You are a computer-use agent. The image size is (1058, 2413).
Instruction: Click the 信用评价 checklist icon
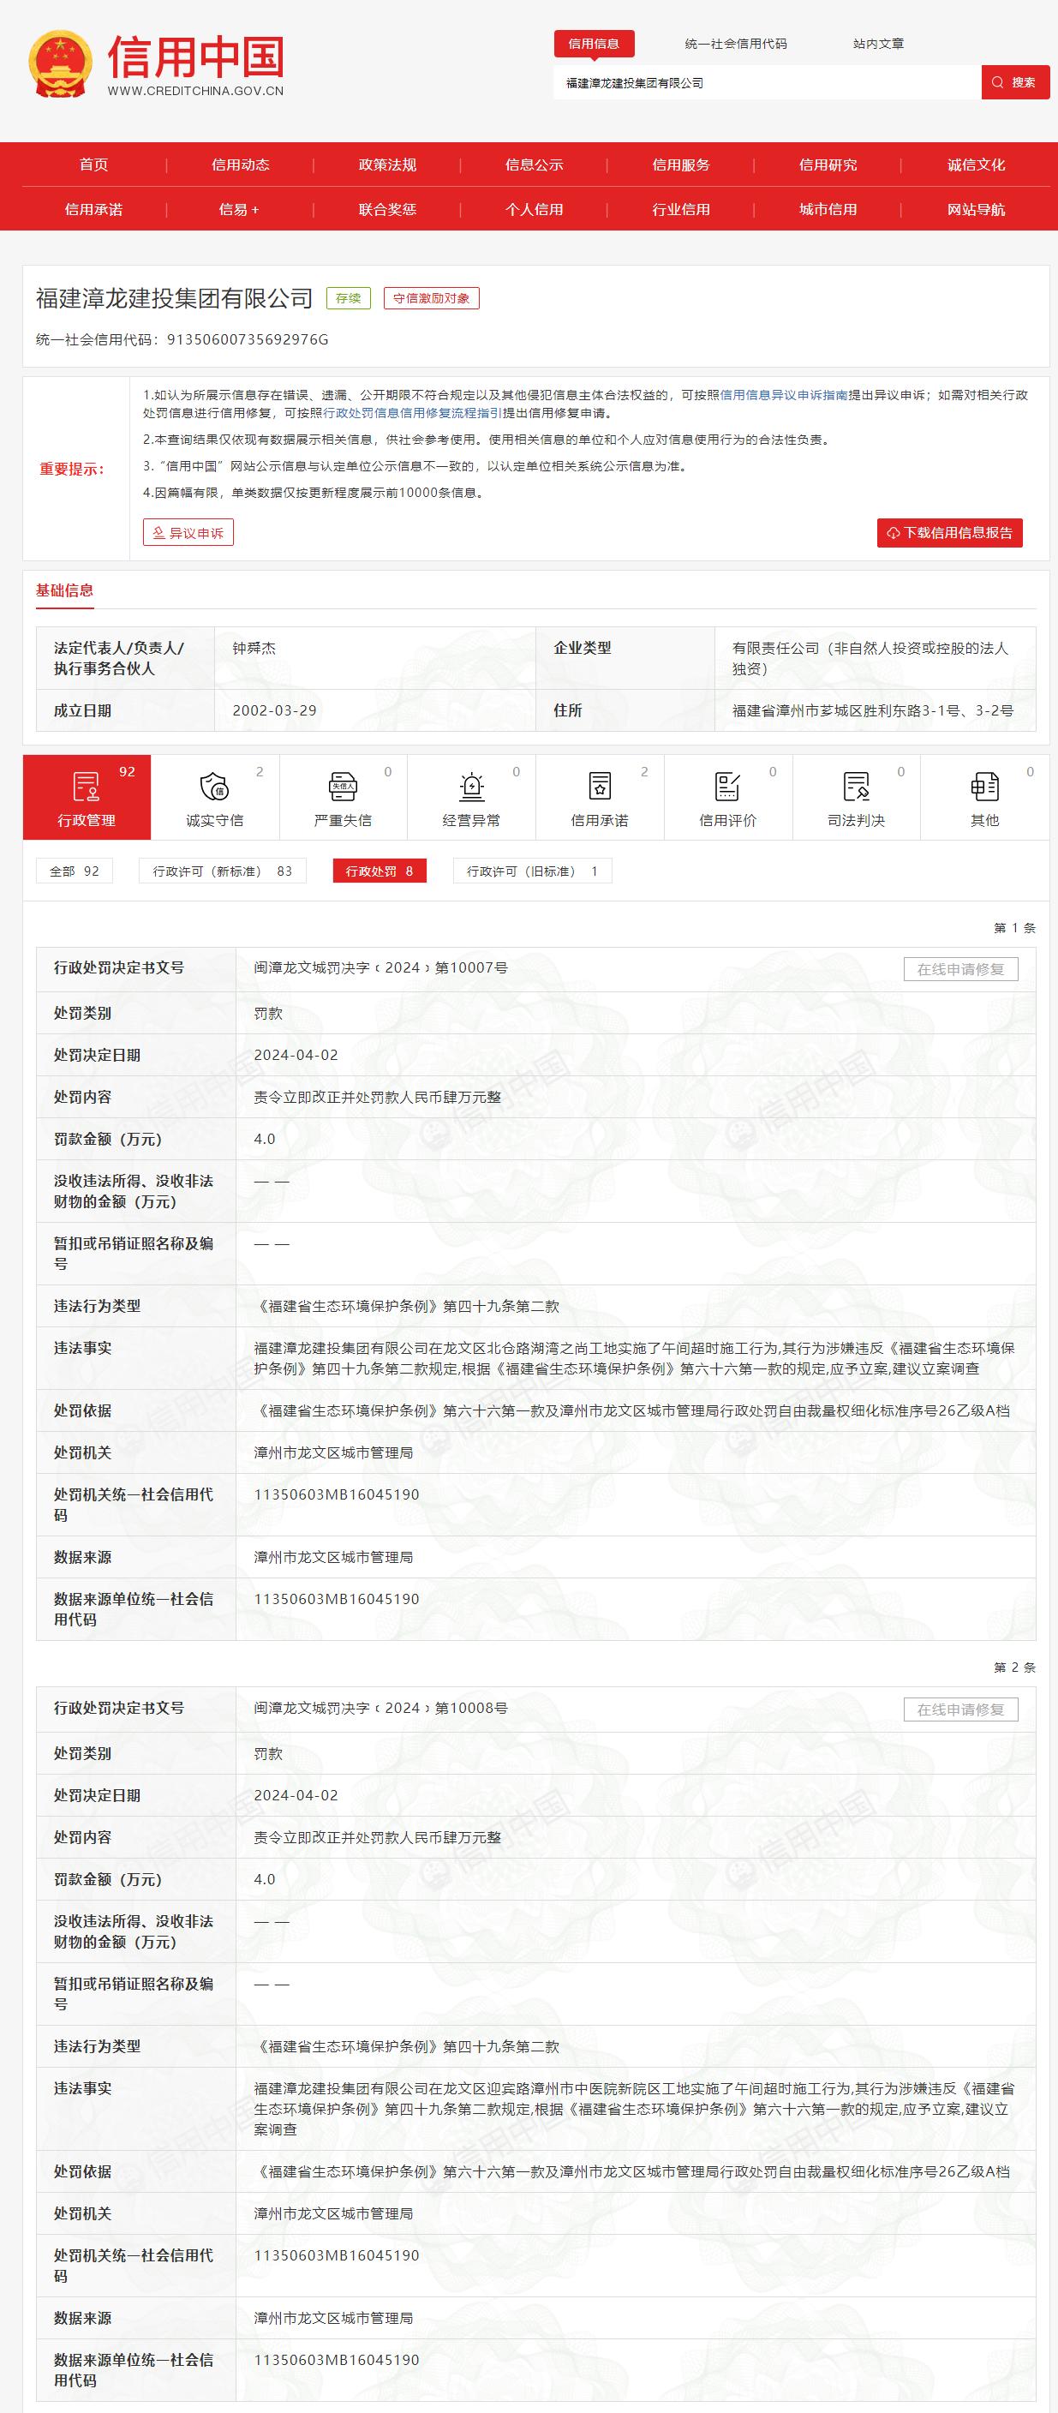(x=727, y=787)
